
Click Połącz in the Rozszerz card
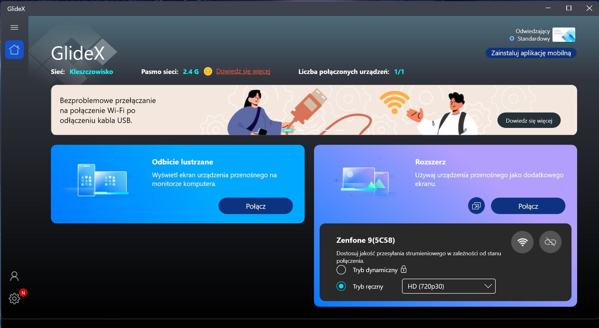[x=528, y=206]
